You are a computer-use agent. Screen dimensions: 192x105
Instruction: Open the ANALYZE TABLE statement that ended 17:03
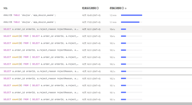29,22
